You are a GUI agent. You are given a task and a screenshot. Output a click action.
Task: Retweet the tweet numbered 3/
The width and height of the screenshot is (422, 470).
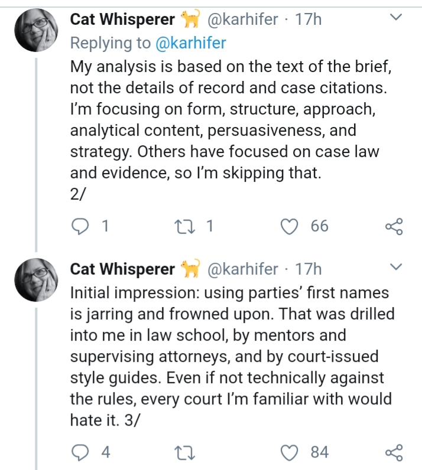(x=185, y=452)
